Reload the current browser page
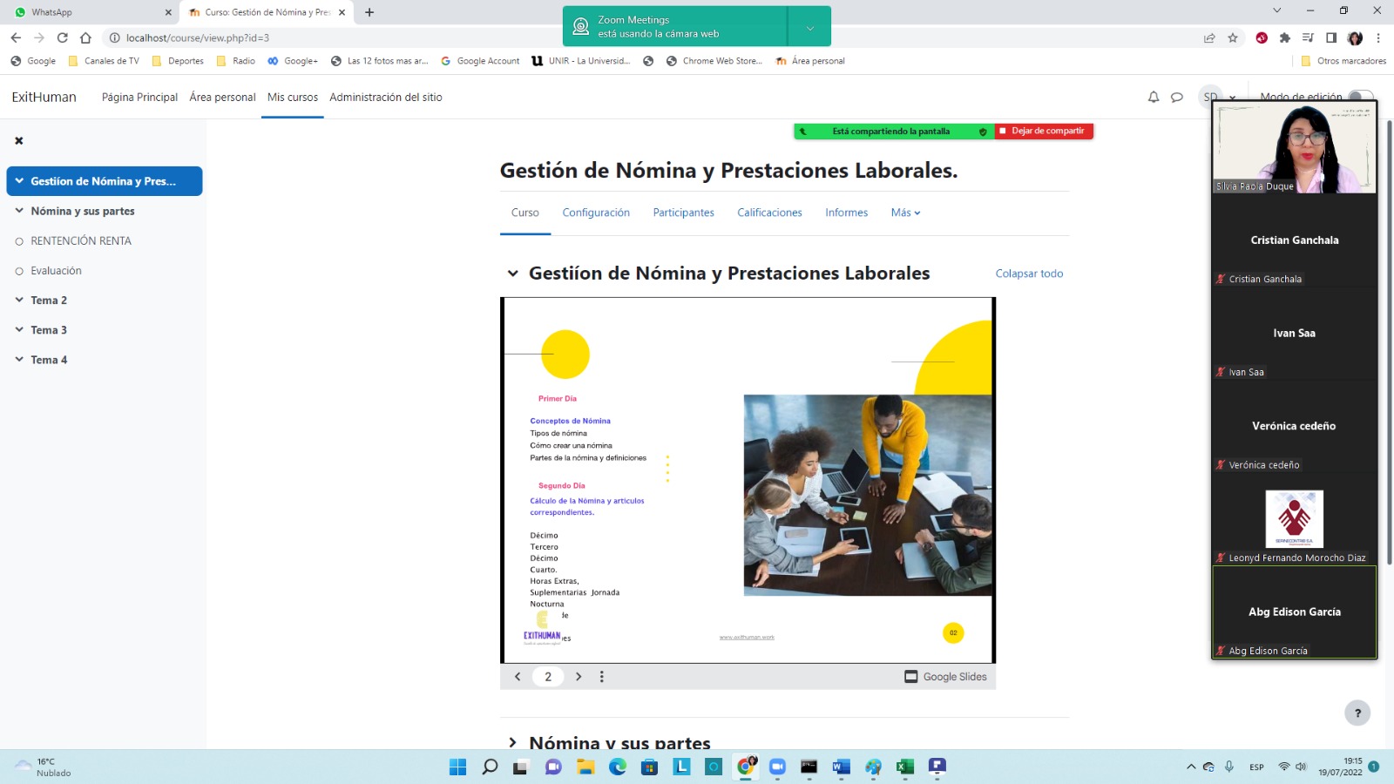Viewport: 1394px width, 784px height. (63, 37)
